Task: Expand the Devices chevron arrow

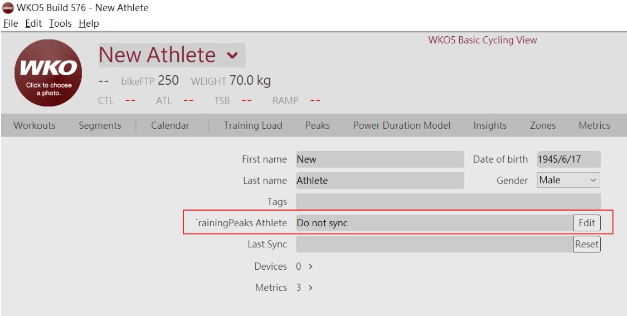Action: tap(310, 266)
